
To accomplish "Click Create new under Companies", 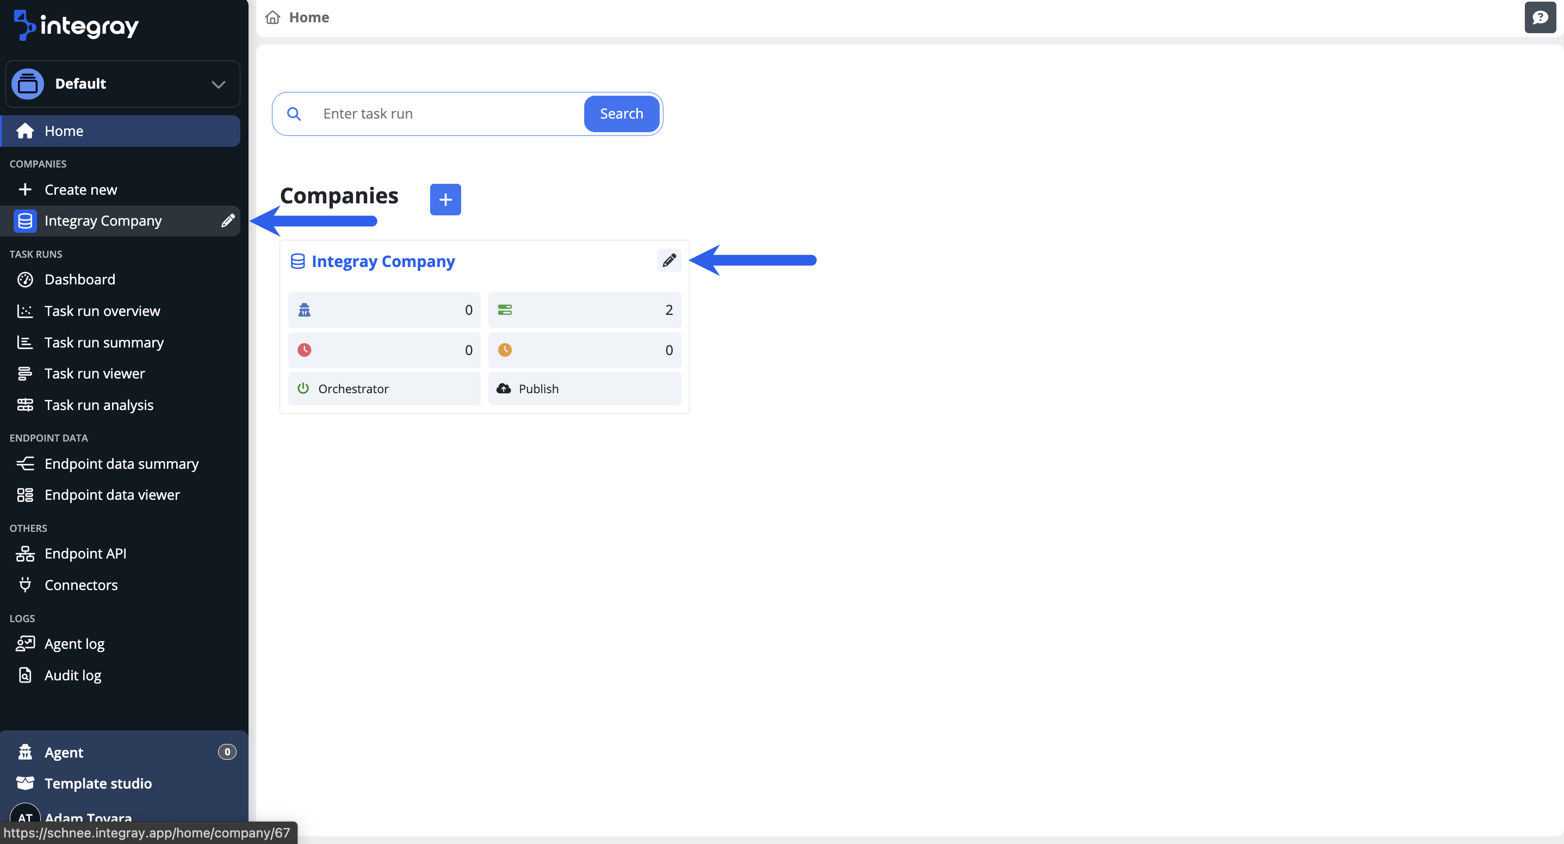I will [x=80, y=189].
